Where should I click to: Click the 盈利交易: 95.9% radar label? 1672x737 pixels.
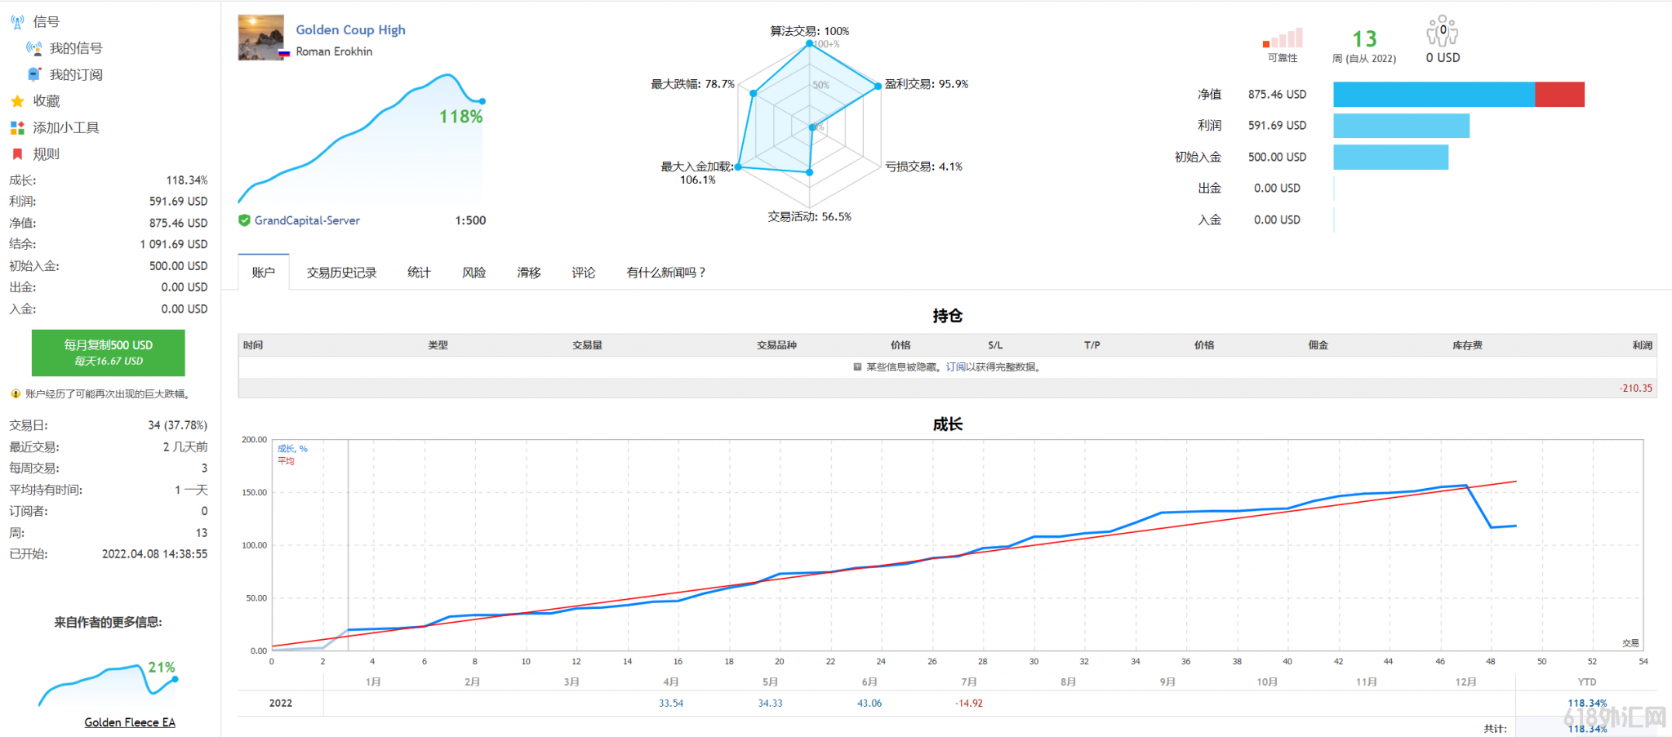tap(927, 84)
